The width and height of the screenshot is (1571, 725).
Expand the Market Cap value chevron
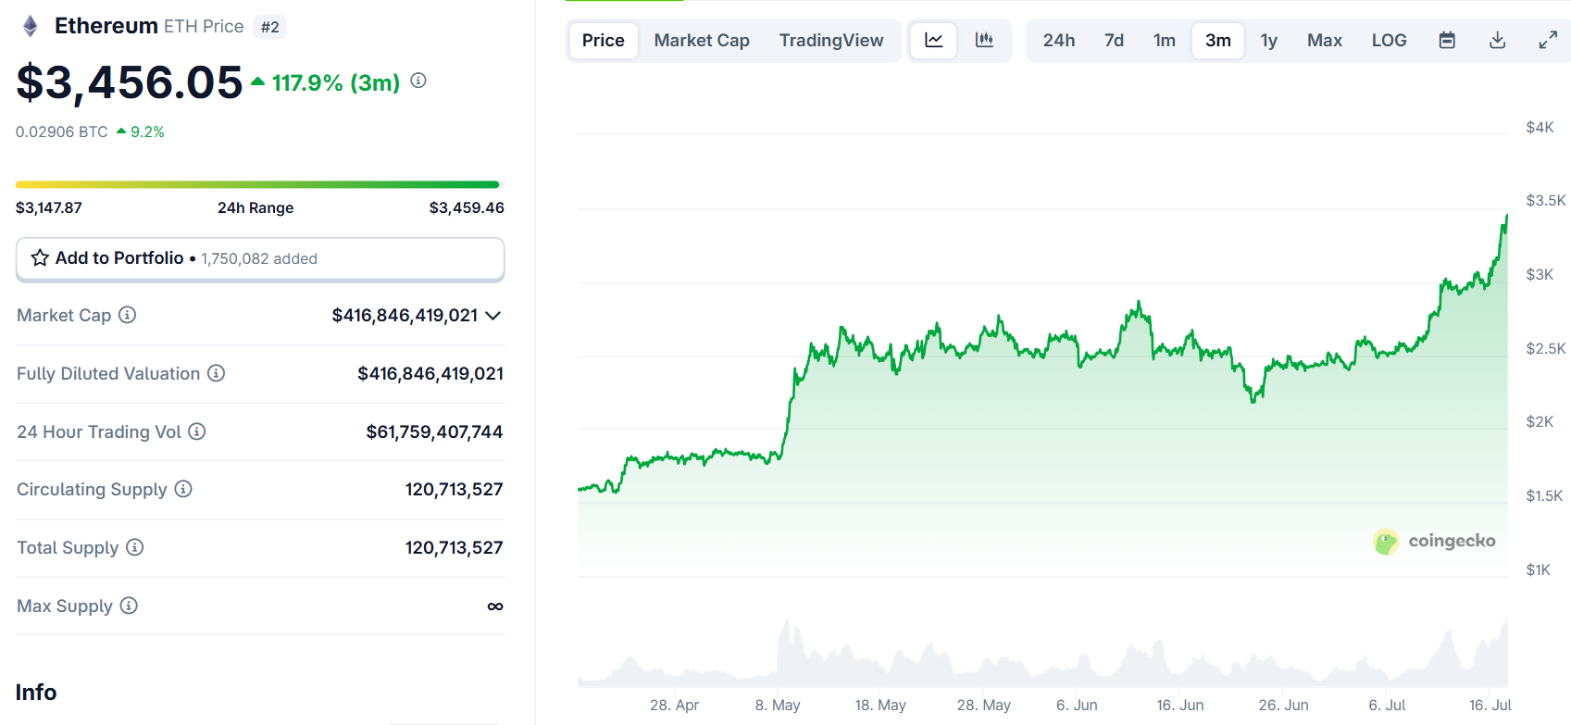(x=493, y=316)
